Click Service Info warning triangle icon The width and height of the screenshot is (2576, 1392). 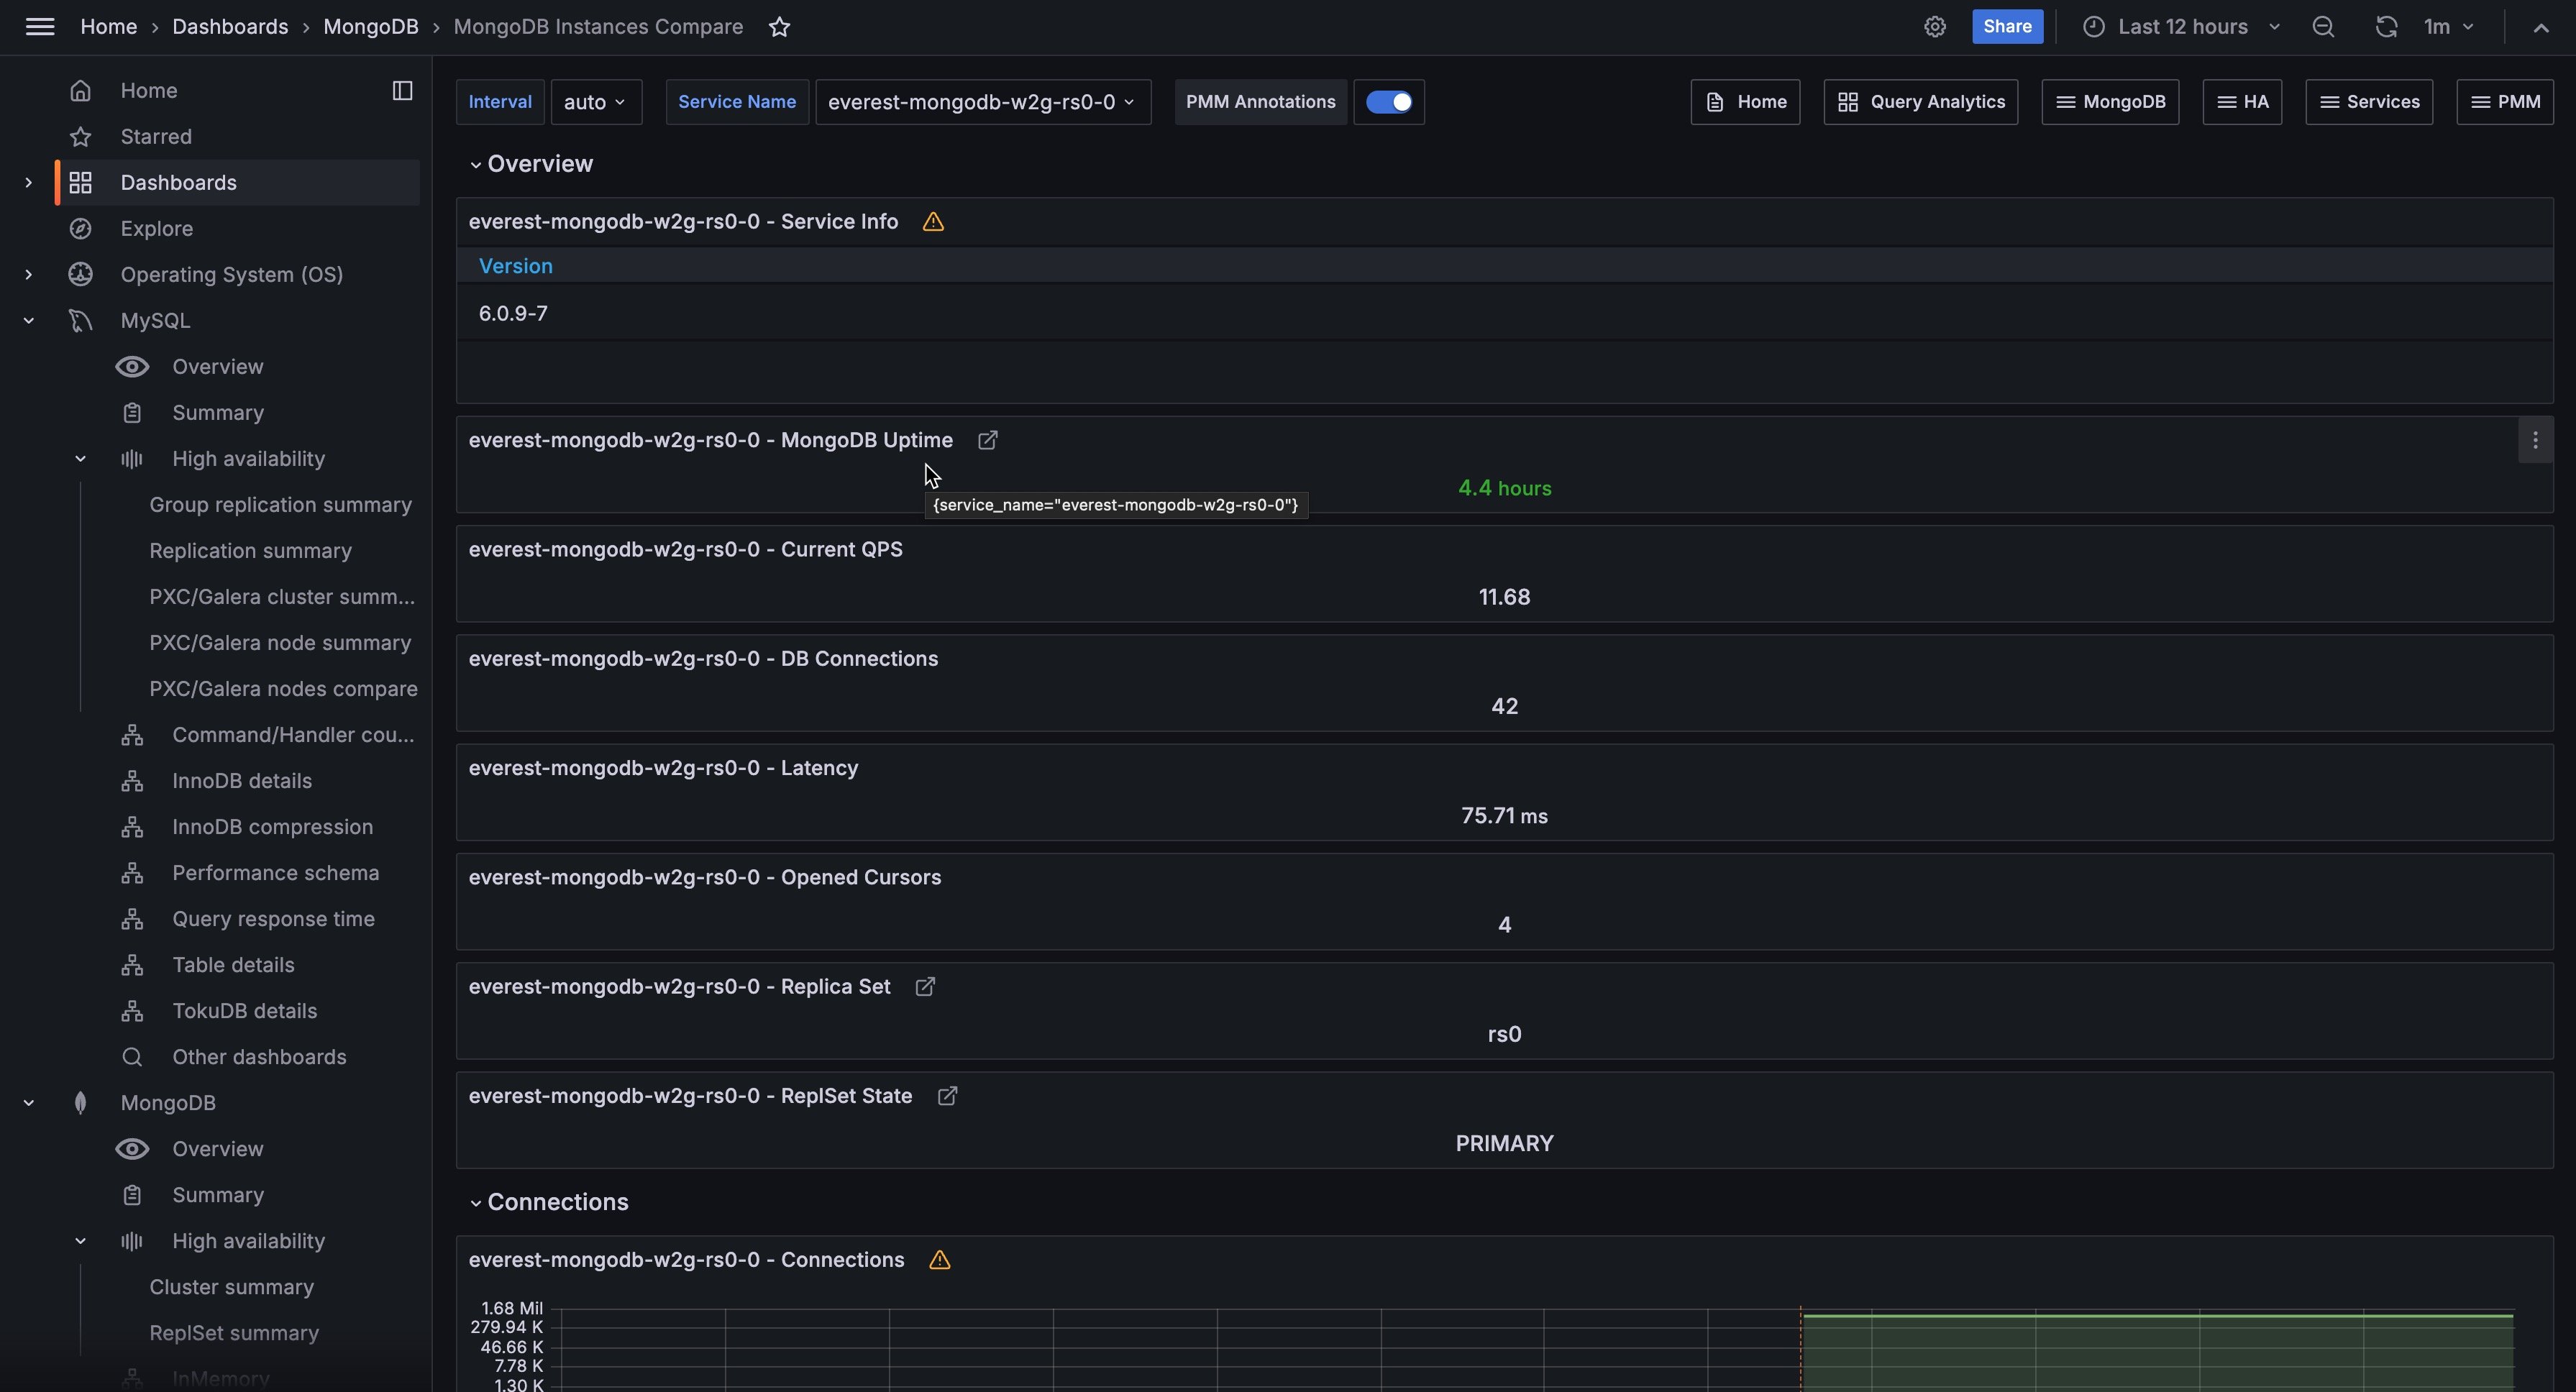(x=933, y=222)
